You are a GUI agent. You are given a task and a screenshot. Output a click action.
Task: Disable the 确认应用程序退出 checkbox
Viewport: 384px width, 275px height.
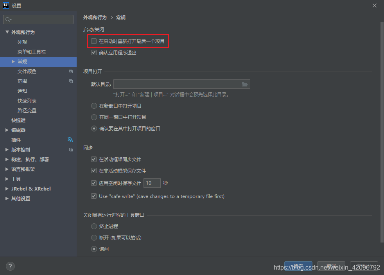coord(94,52)
